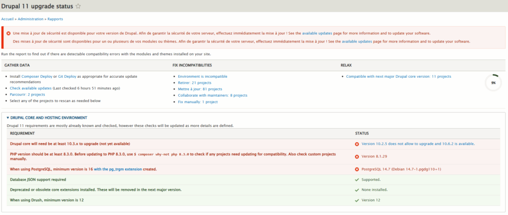Click the 9% circular progress indicator
This screenshot has height=215, width=508.
493,83
